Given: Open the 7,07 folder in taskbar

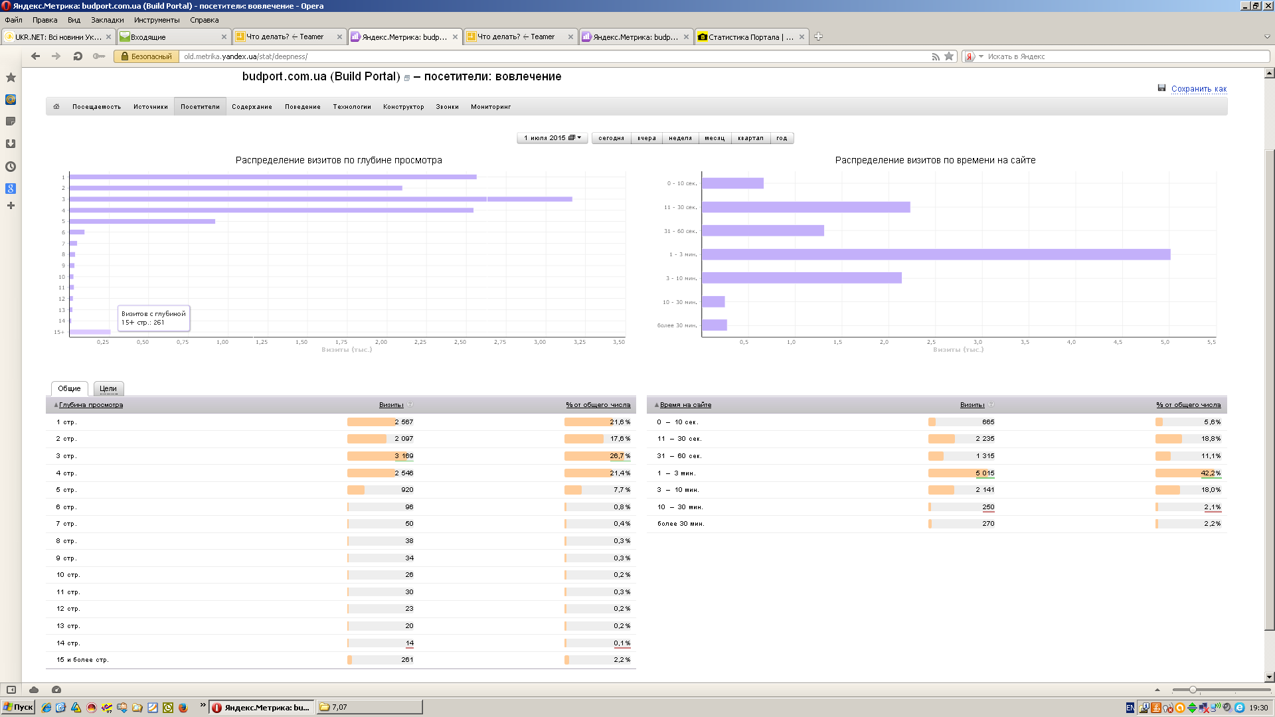Looking at the screenshot, I should point(369,708).
